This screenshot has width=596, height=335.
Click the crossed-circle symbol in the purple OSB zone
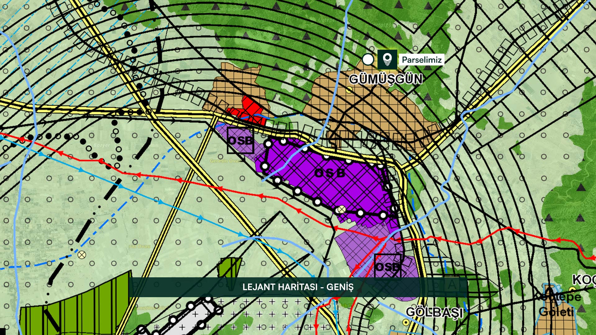[x=341, y=209]
